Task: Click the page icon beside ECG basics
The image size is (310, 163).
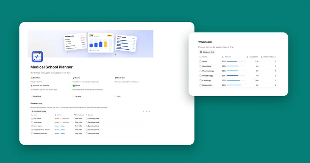Action: [x=32, y=119]
